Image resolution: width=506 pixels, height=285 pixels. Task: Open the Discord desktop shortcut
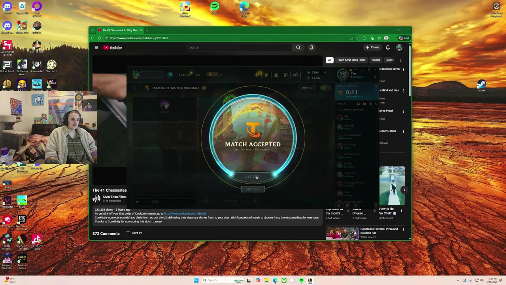click(7, 8)
